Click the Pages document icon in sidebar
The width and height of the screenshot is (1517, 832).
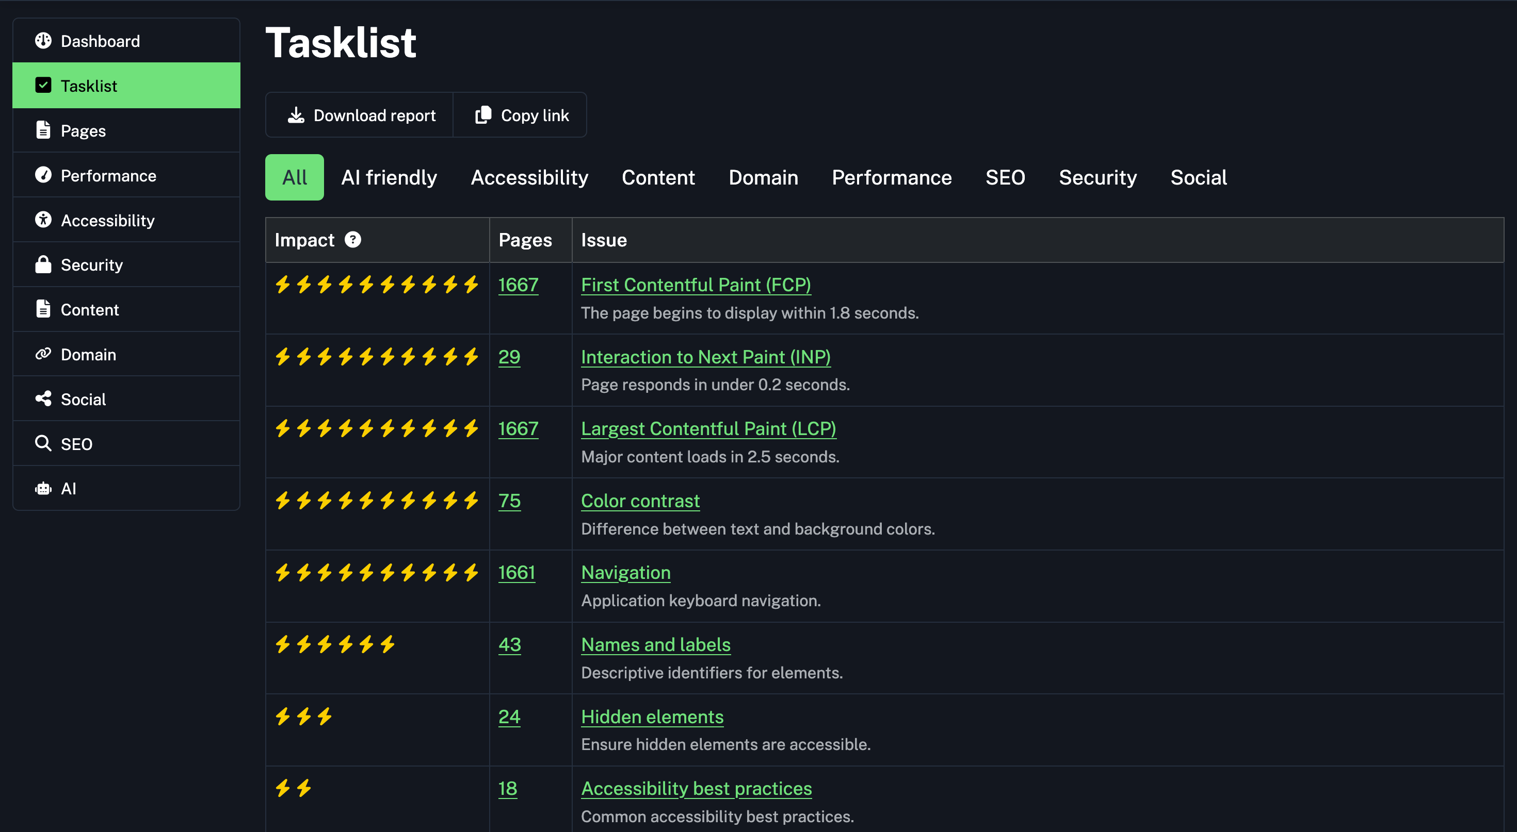coord(43,130)
